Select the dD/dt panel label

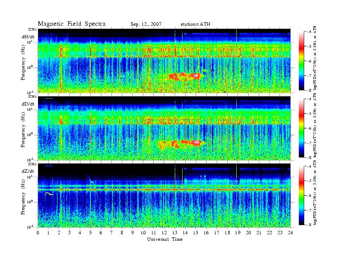tap(28, 104)
